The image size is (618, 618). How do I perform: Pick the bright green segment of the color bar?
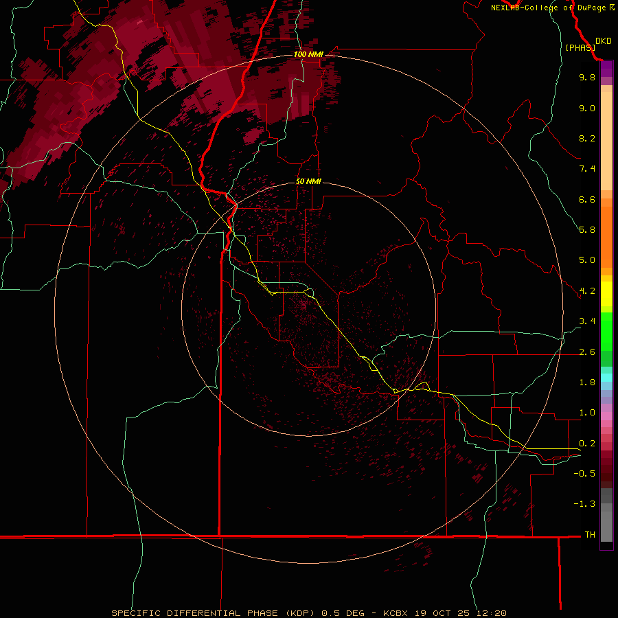point(606,331)
